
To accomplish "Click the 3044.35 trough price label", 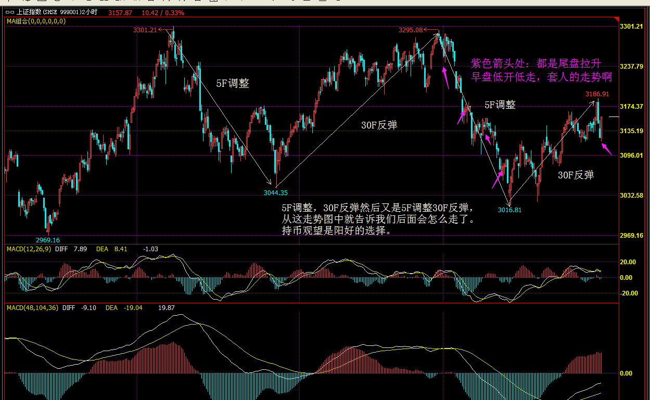I will coord(275,192).
